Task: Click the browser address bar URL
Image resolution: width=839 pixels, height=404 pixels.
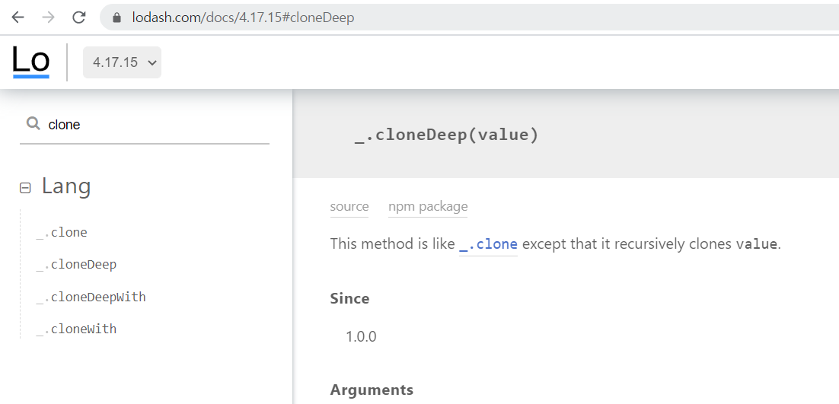Action: [x=243, y=17]
